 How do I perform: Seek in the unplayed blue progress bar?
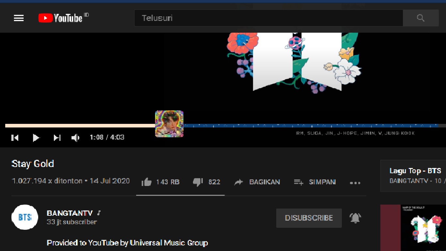point(310,125)
